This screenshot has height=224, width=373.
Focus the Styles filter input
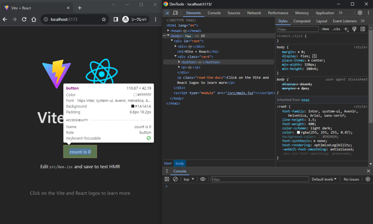(x=298, y=29)
